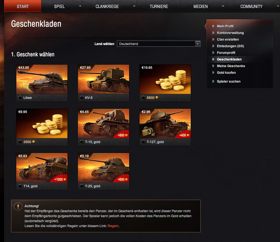The height and width of the screenshot is (242, 280).
Task: Open the Regeln rules link
Action: click(x=113, y=226)
